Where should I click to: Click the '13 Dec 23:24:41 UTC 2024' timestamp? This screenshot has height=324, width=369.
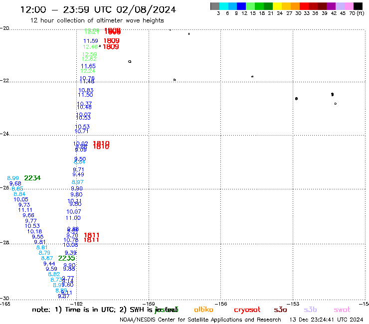327,320
